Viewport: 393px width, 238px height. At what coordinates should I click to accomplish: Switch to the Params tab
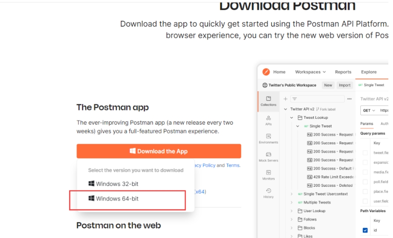(367, 124)
